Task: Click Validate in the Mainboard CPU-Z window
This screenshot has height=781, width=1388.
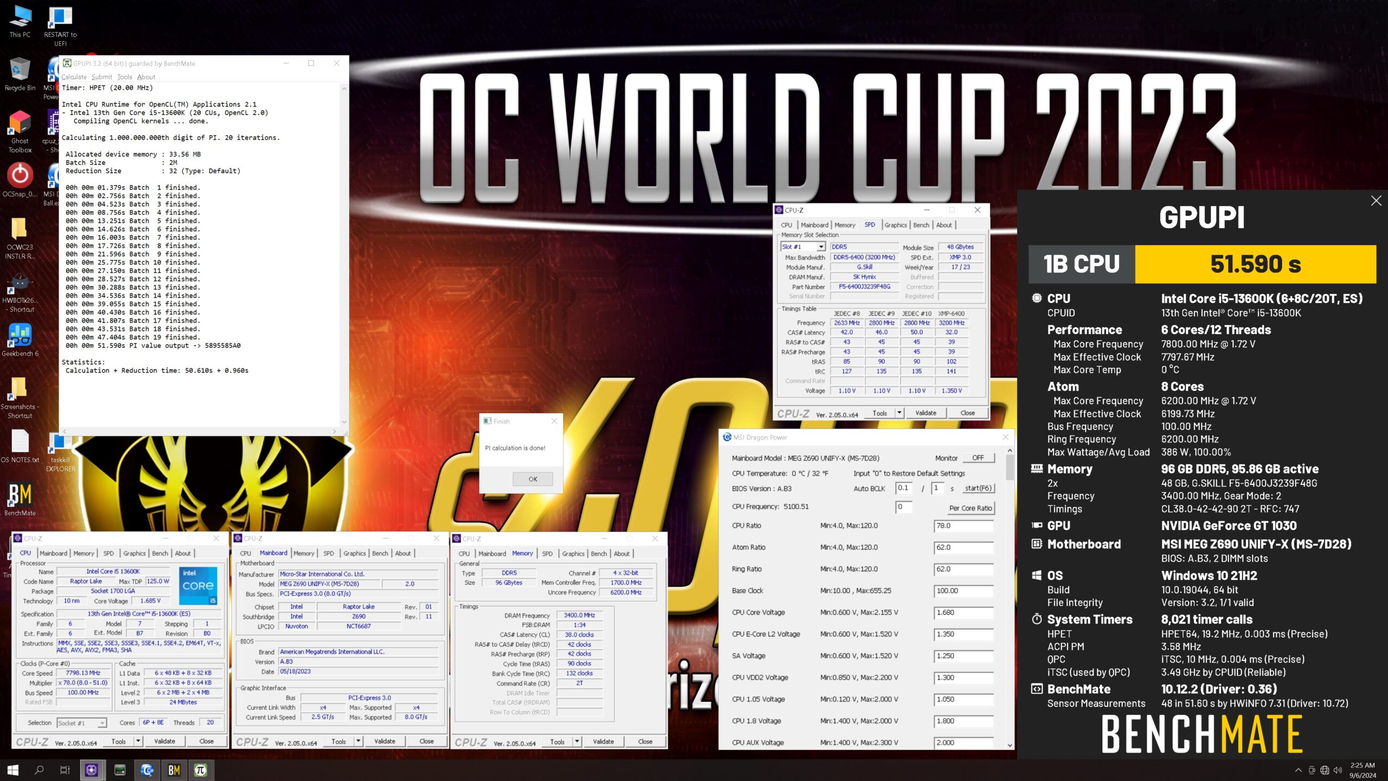Action: (x=384, y=741)
